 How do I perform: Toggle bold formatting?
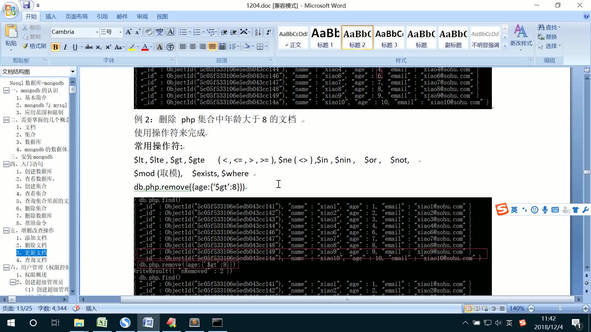point(55,47)
